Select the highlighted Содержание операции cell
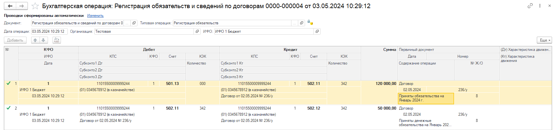This screenshot has height=130, width=554. [x=426, y=98]
